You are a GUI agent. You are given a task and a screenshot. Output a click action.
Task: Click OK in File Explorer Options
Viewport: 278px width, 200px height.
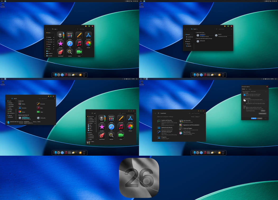point(254,118)
